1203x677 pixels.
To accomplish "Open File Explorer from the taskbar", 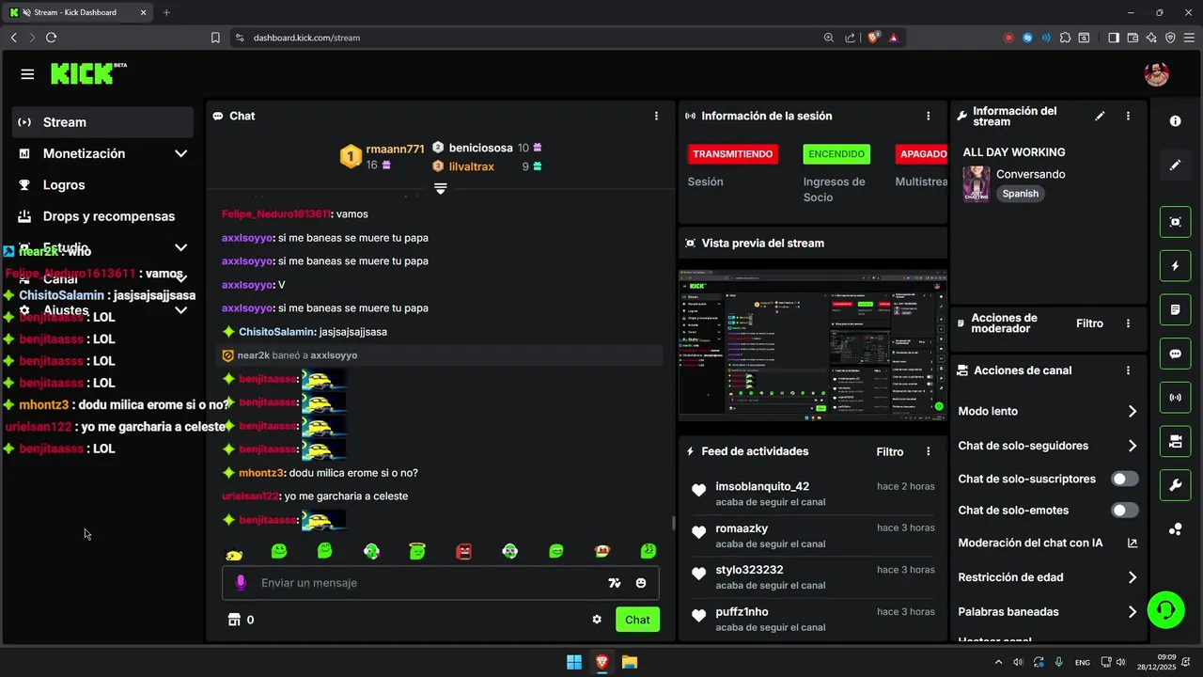I will pyautogui.click(x=630, y=662).
